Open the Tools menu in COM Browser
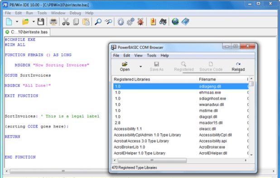The width and height of the screenshot is (280, 178). pos(151,56)
